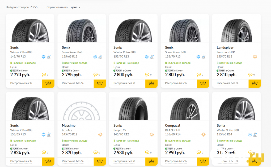Open the Massimo brand name link
Screen dimensions: 271x167
(x=69, y=125)
